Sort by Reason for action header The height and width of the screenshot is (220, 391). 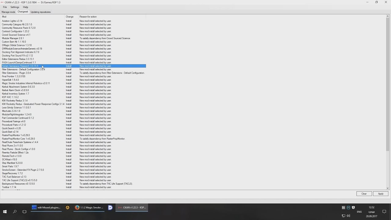click(x=112, y=17)
